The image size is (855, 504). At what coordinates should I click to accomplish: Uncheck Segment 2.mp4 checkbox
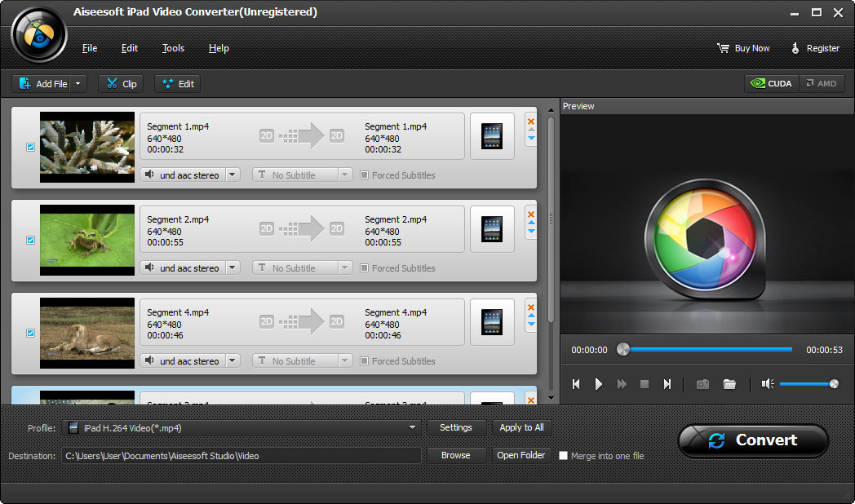(30, 241)
